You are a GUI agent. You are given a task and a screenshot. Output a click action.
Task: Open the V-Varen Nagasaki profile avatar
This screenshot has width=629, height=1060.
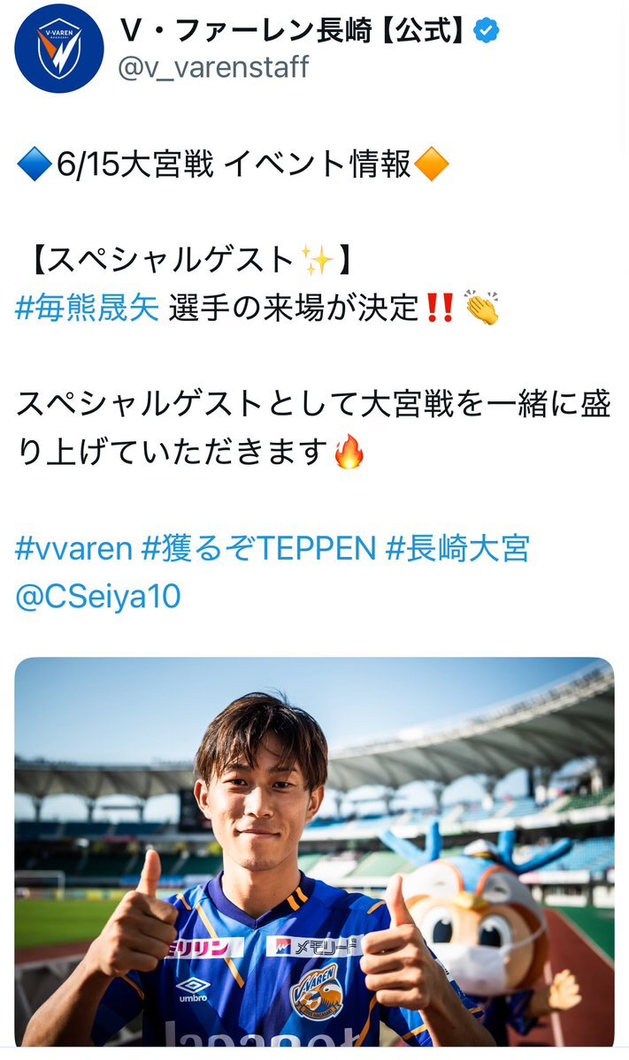pyautogui.click(x=59, y=48)
